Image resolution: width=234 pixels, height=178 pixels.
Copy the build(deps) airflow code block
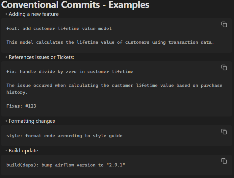click(224, 161)
